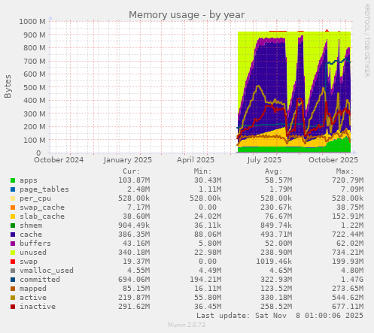Click the 'apps' legend label

[29, 180]
